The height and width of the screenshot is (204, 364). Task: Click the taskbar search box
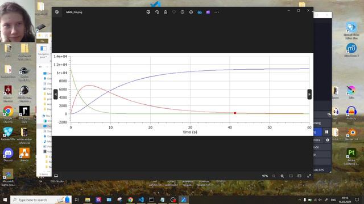pos(41,199)
